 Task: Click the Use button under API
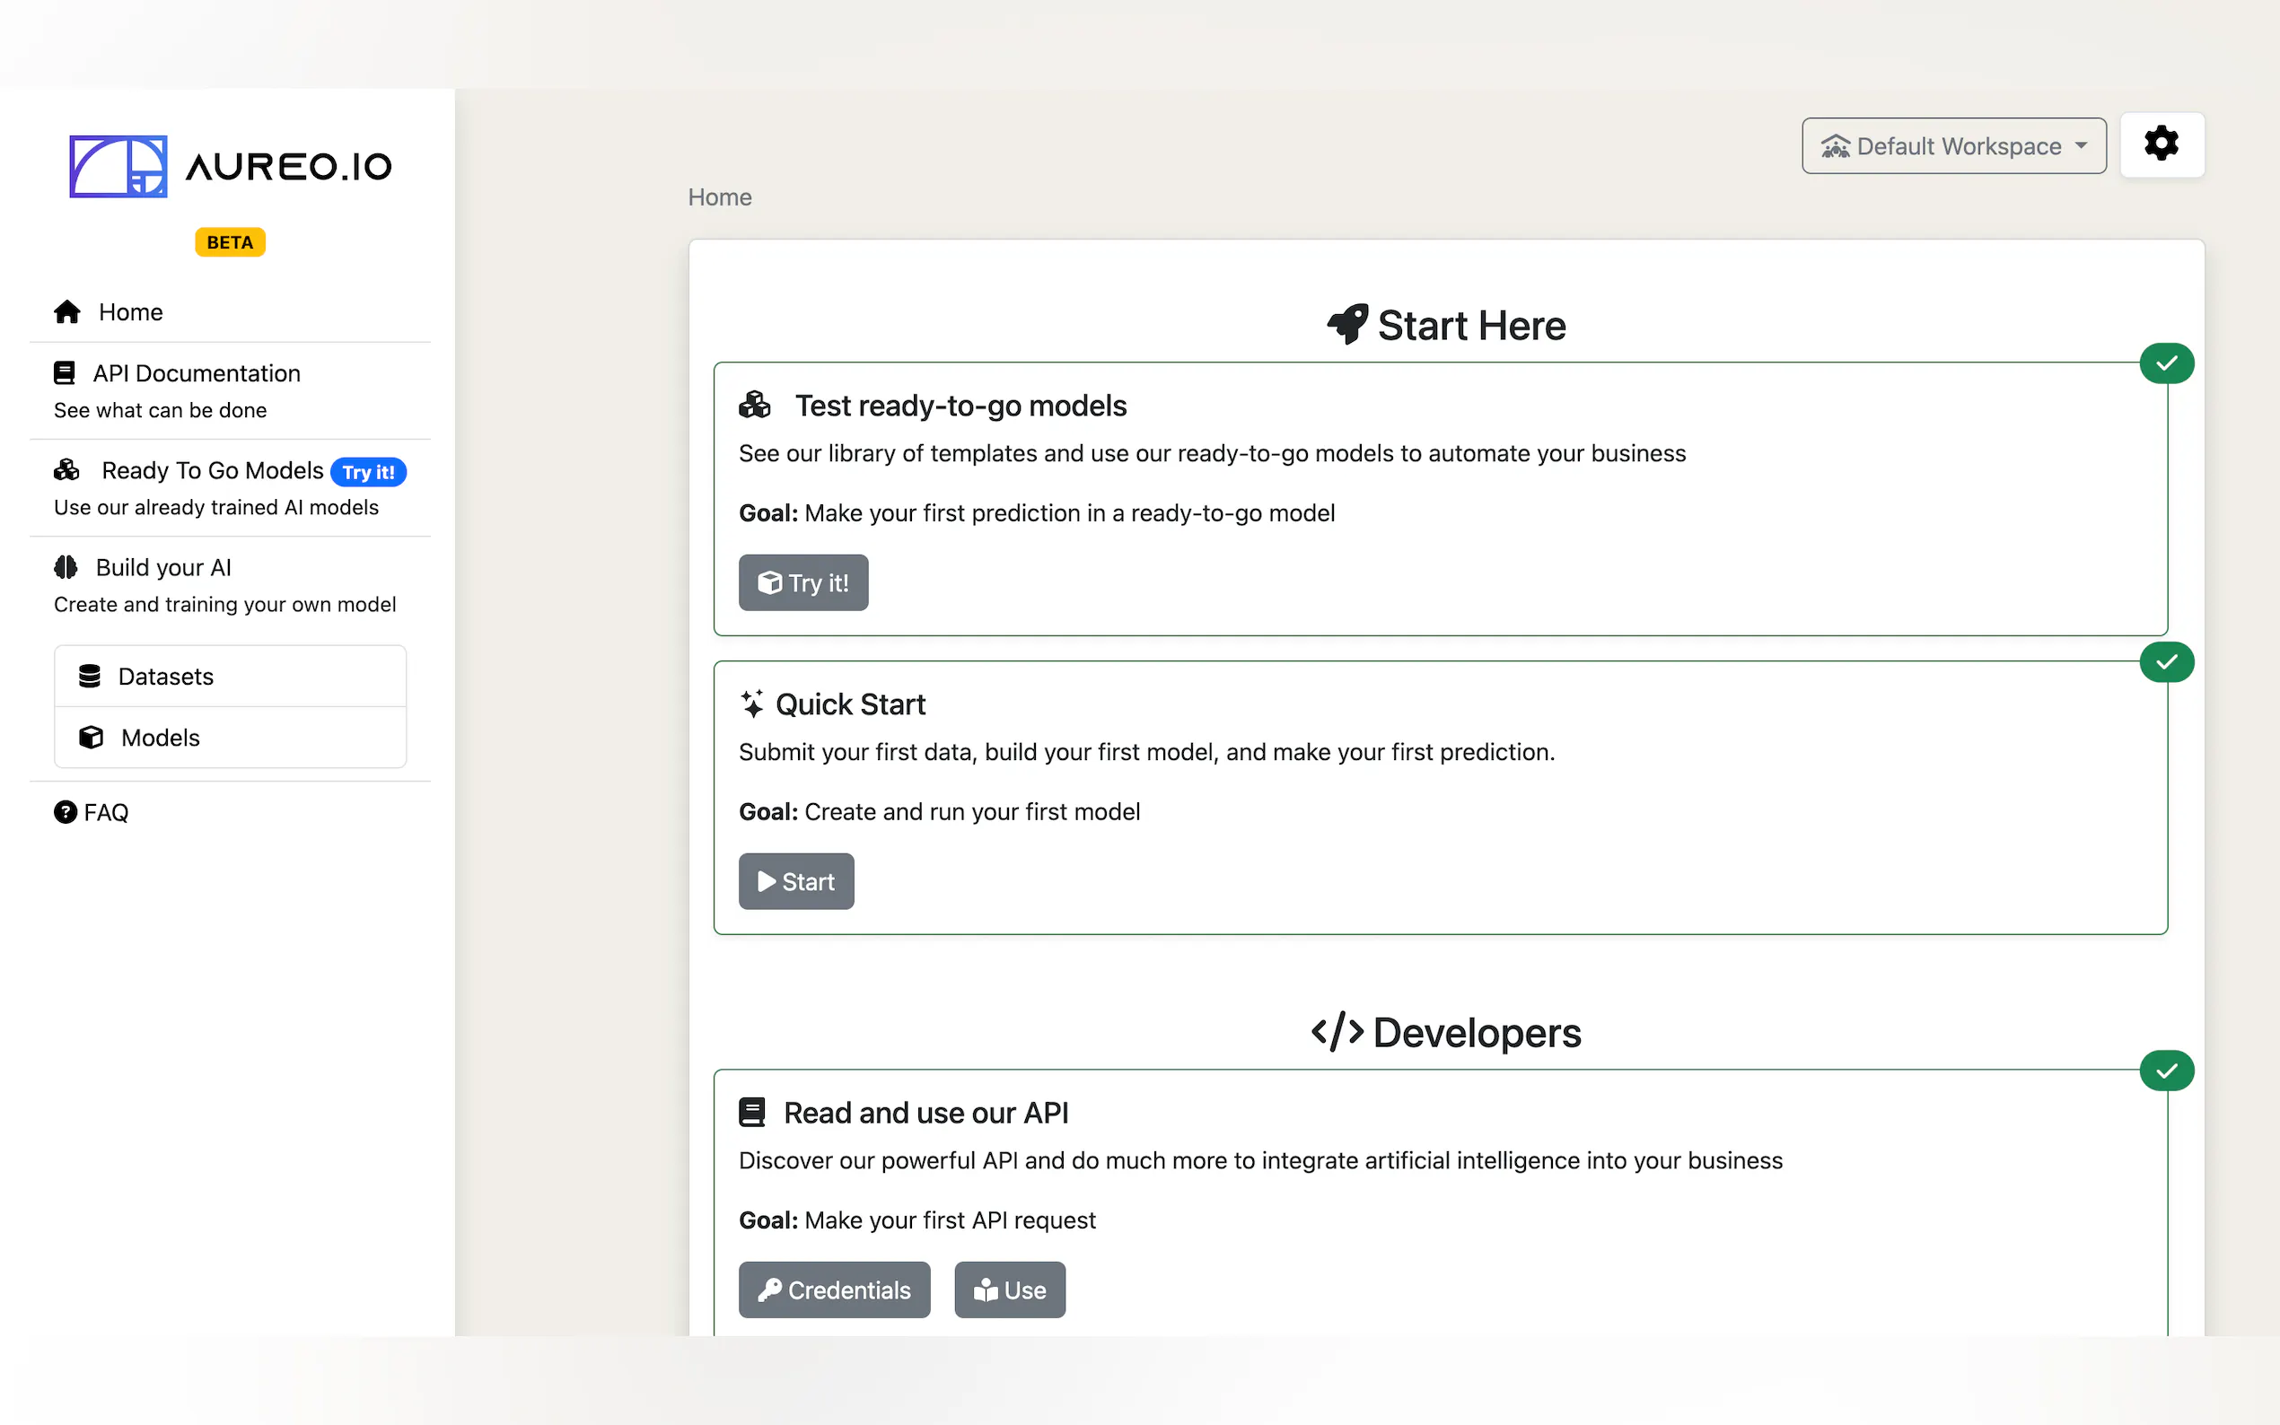[1009, 1289]
